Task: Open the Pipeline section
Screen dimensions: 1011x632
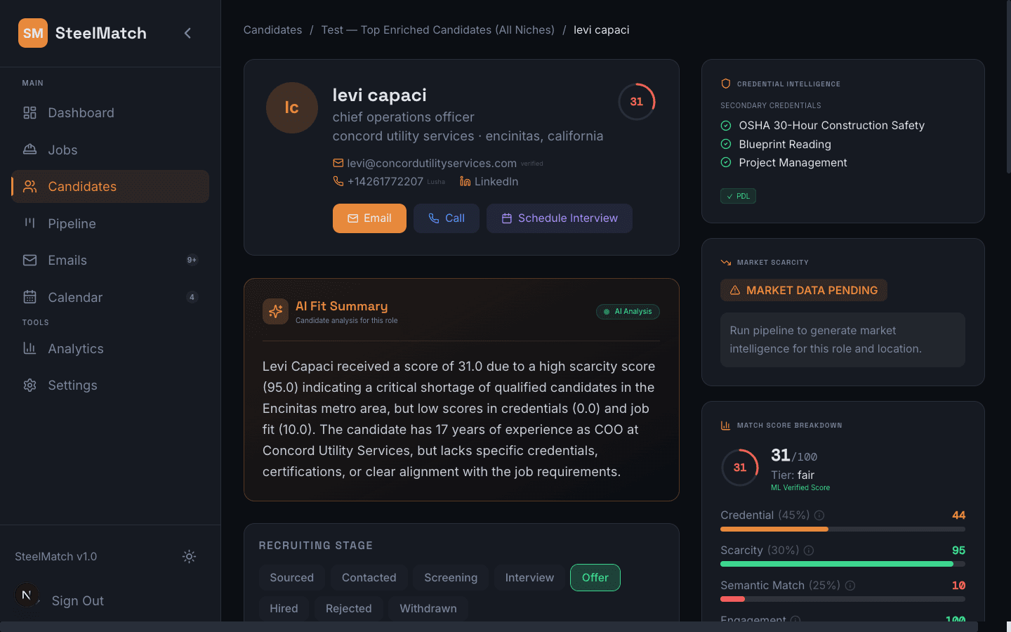Action: coord(72,223)
